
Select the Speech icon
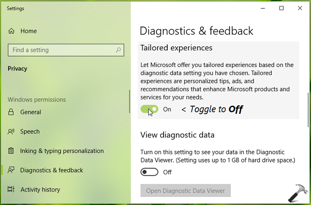[11, 131]
